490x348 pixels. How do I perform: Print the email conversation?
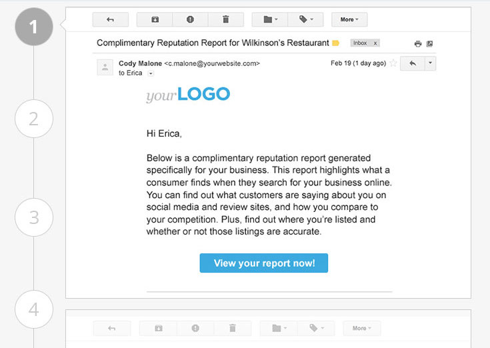coord(418,44)
